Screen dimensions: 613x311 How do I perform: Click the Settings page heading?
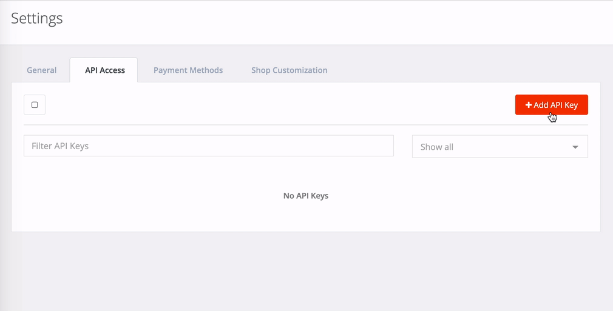point(37,18)
